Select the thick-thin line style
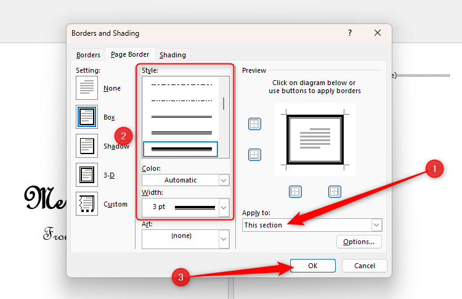Viewport: 462px width, 299px height. point(180,149)
